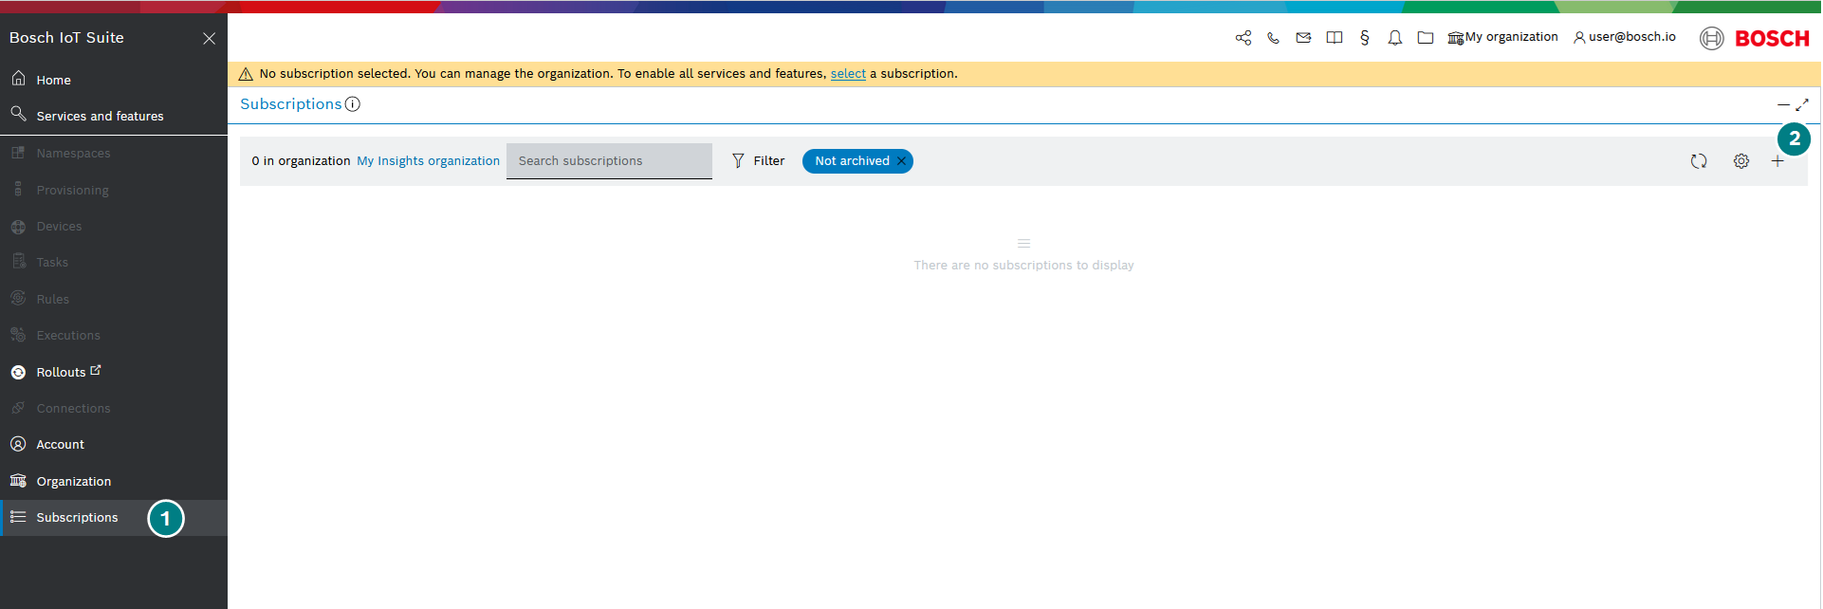Image resolution: width=1823 pixels, height=609 pixels.
Task: Select Subscriptions in the sidebar
Action: [x=114, y=518]
